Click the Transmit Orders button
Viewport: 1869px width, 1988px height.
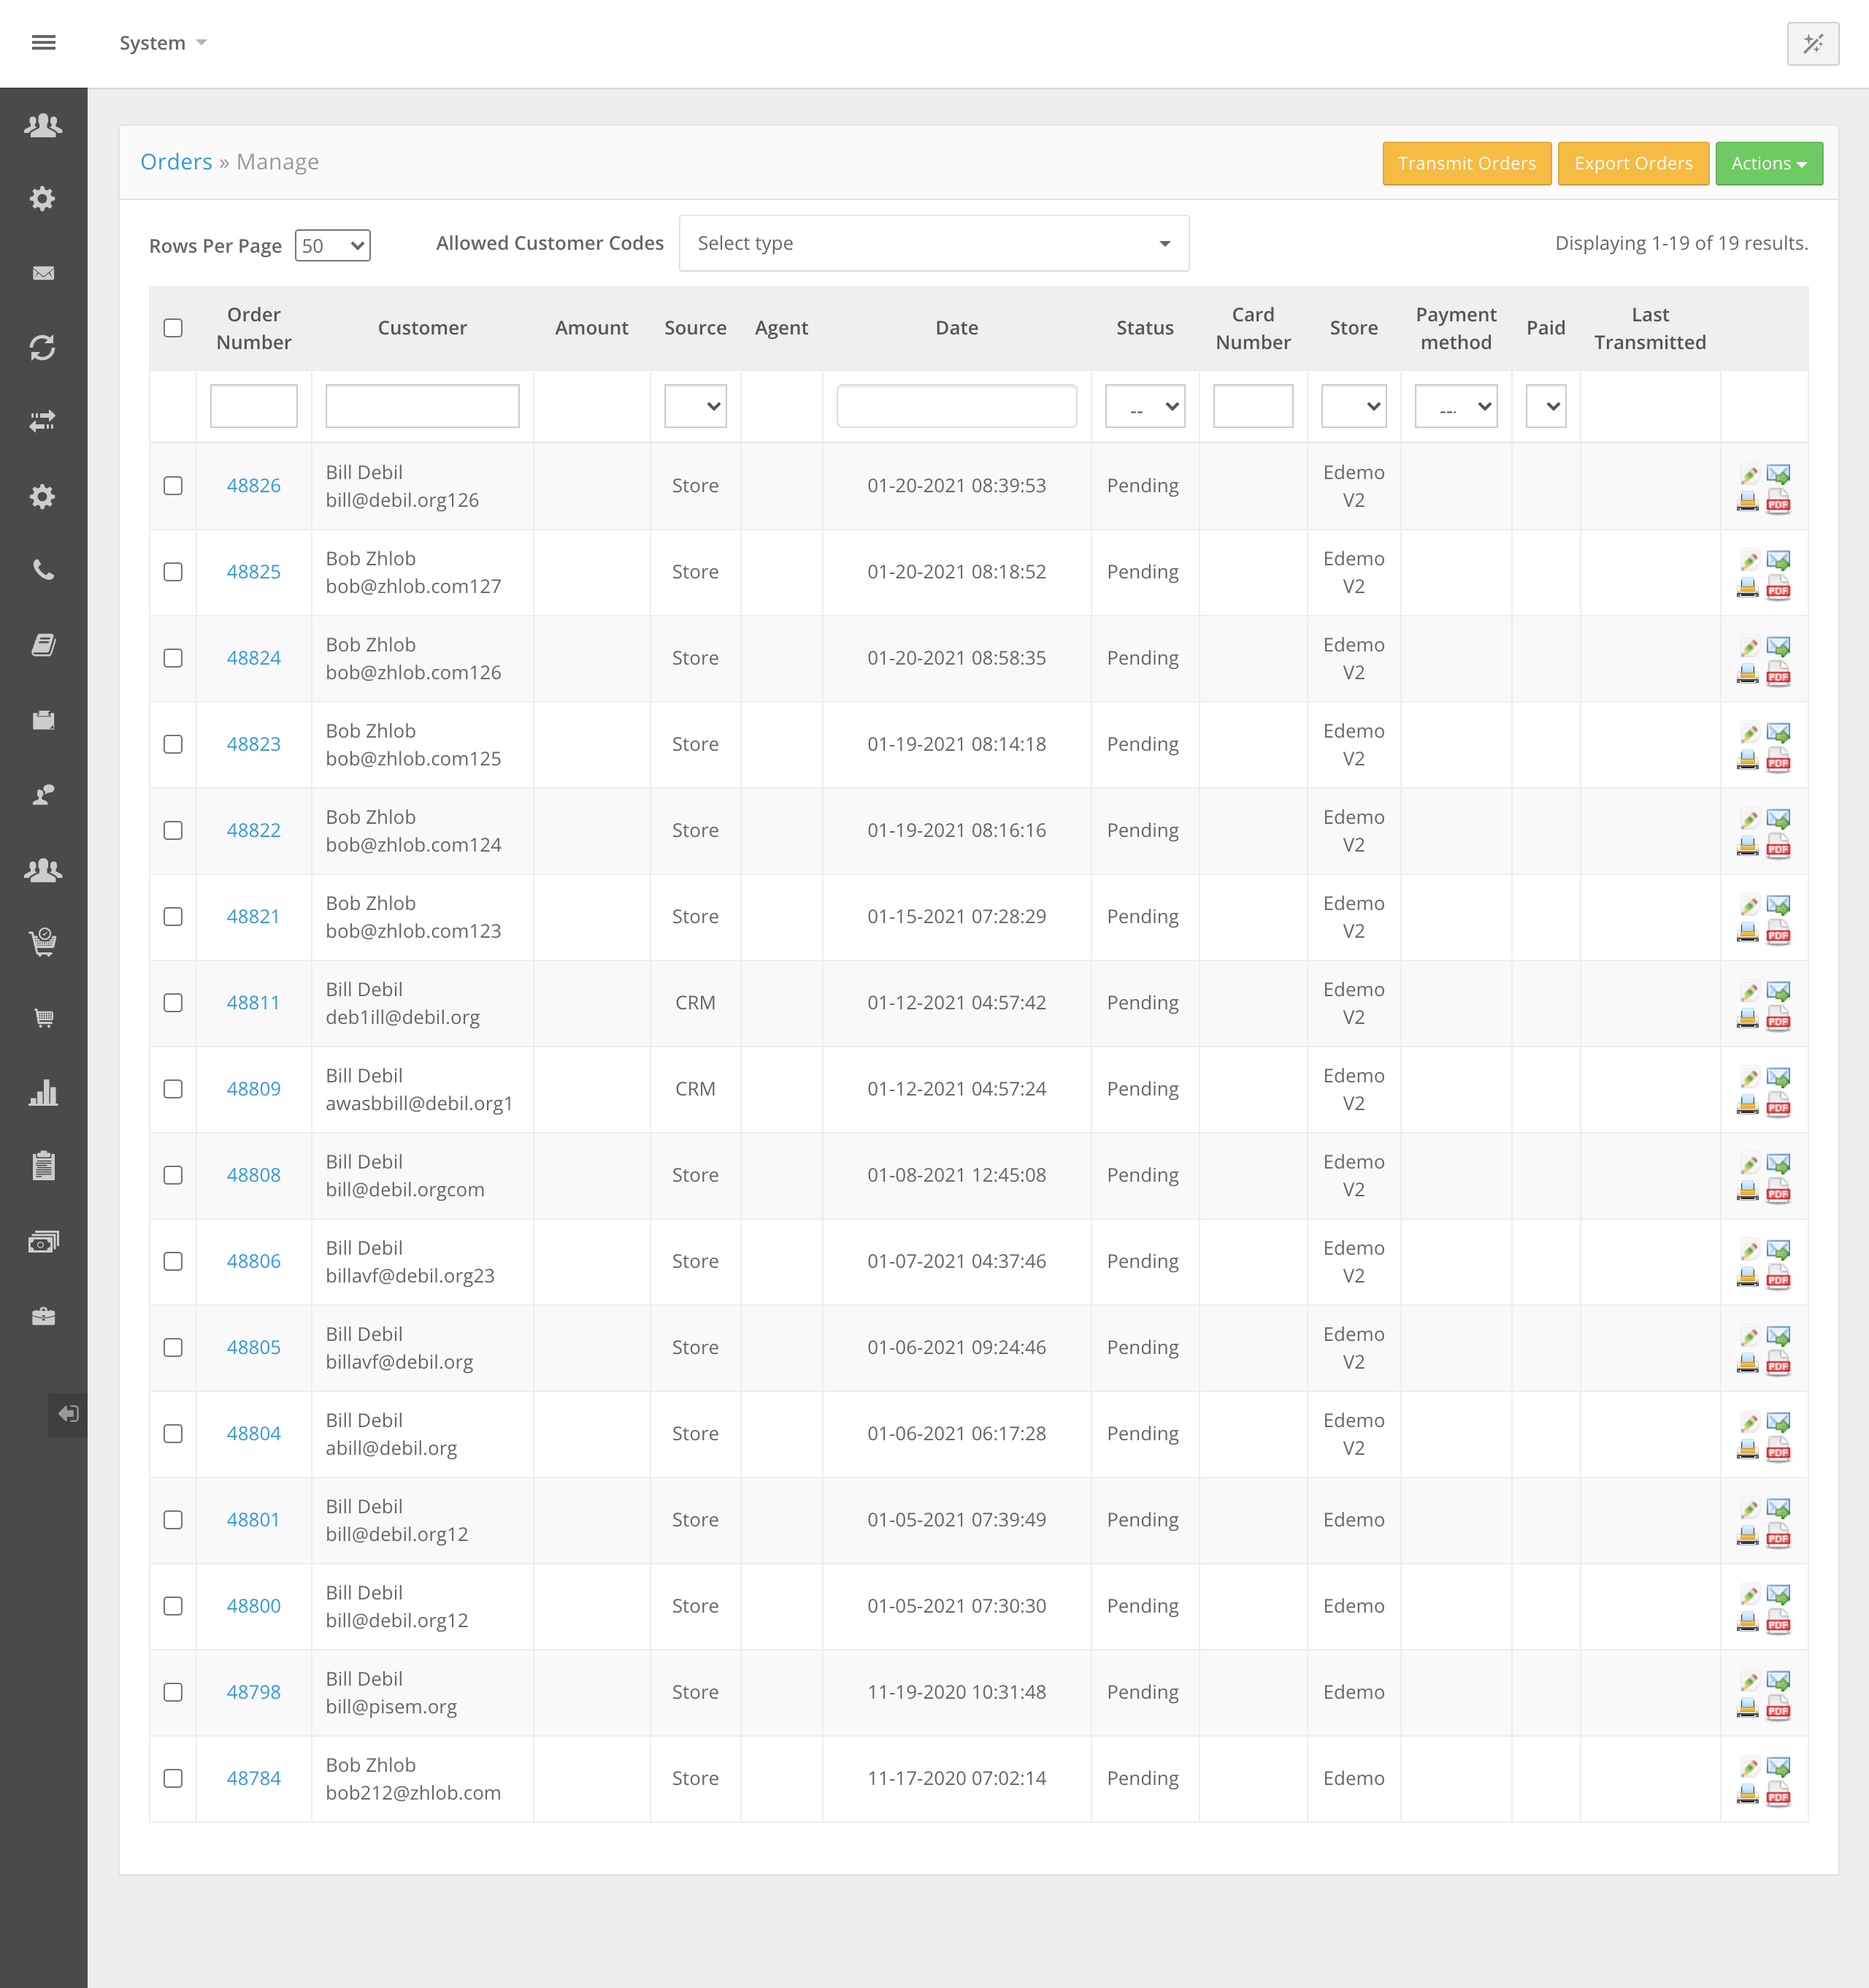(x=1466, y=163)
